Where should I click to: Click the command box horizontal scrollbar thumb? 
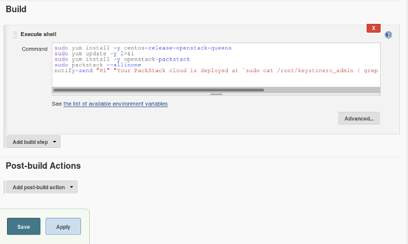coord(159,90)
